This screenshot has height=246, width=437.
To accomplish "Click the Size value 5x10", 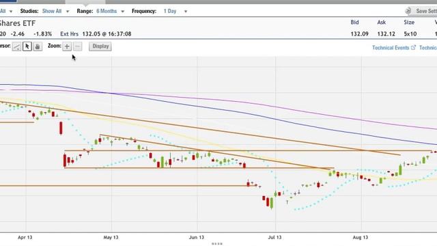I will pos(410,34).
